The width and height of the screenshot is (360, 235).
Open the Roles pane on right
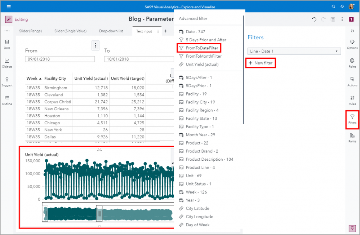click(352, 63)
